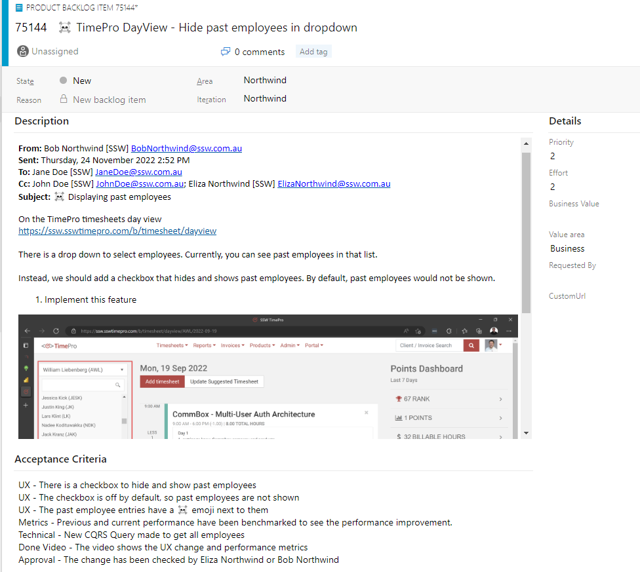Open the Timesheets menu in TimePro
The width and height of the screenshot is (640, 572).
point(172,345)
